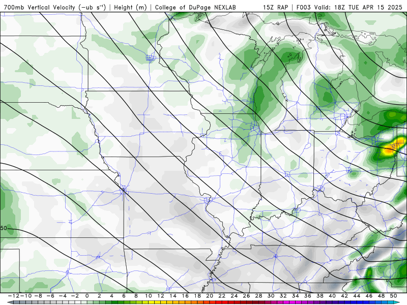Image resolution: width=407 pixels, height=305 pixels.
Task: Click the "50" color scale label on legend
Action: (x=393, y=296)
